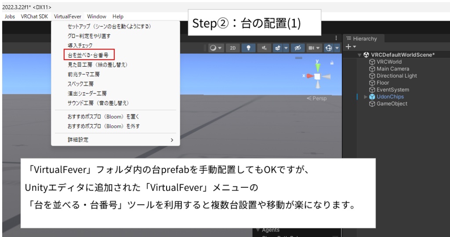Toggle scene audio mute button

pos(264,48)
